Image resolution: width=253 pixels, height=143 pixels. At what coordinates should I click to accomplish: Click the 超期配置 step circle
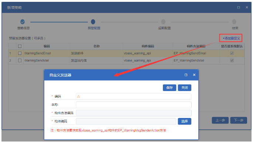pos(163,22)
